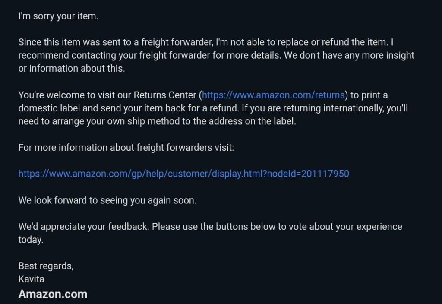Click the bold Amazon.com signature text
Viewport: 442px width, 304px height.
[53, 294]
